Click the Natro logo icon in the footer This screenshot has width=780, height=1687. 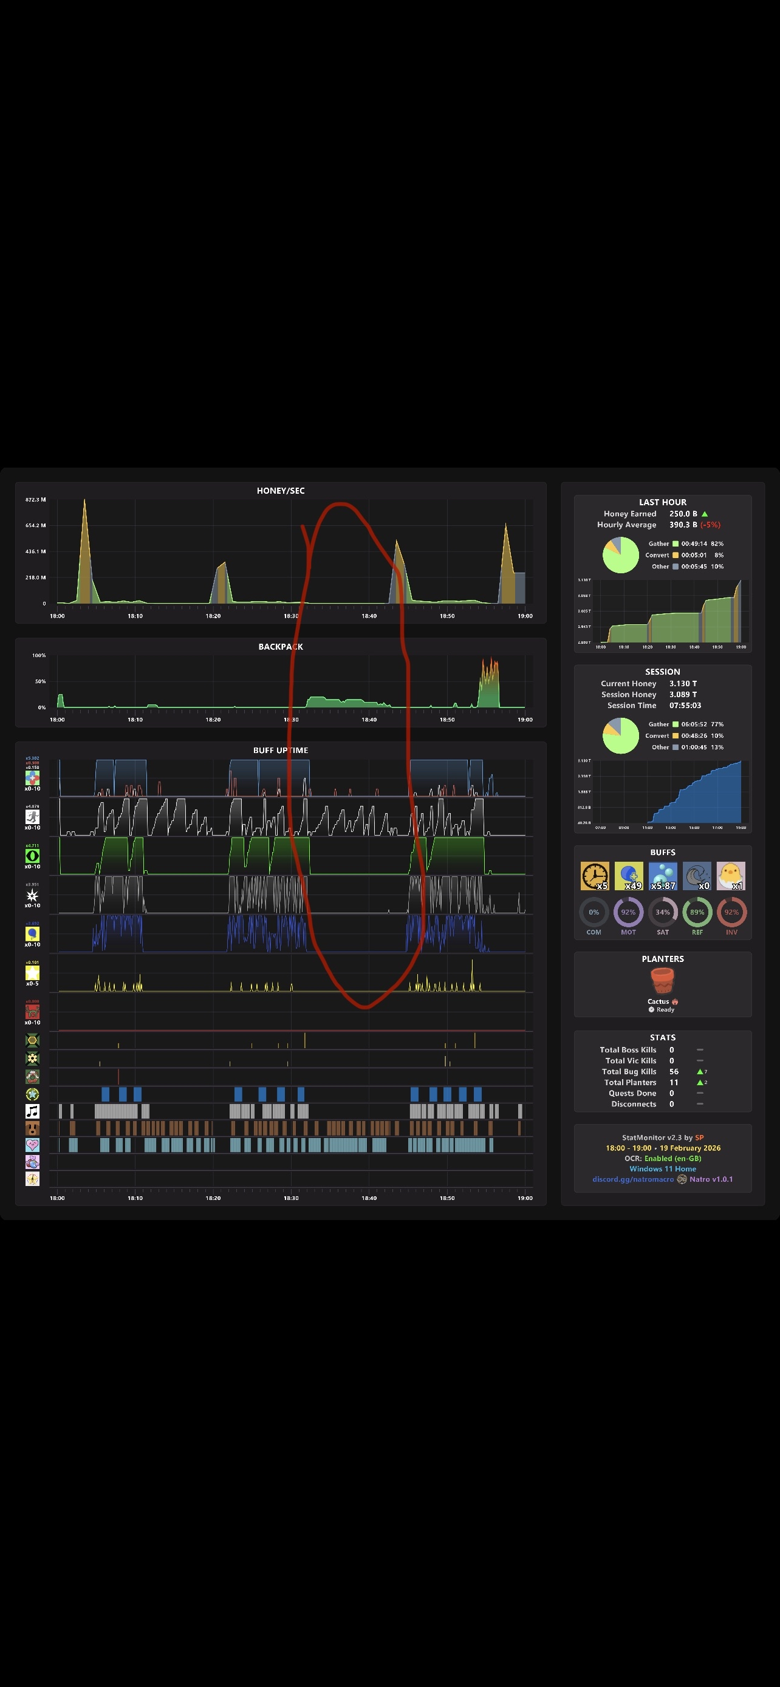[x=682, y=1179]
